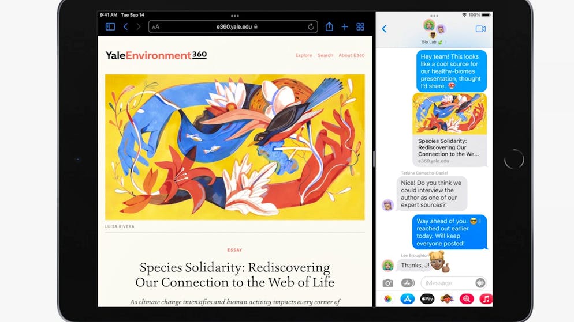Viewport: 574px width, 322px height.
Task: Show Safari tab overview grid
Action: click(x=360, y=26)
